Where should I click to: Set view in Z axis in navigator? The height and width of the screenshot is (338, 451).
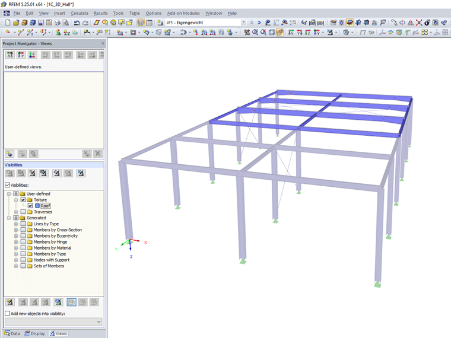32,55
